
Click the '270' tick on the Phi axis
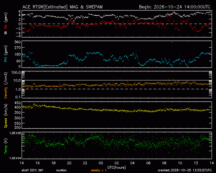(x=18, y=48)
